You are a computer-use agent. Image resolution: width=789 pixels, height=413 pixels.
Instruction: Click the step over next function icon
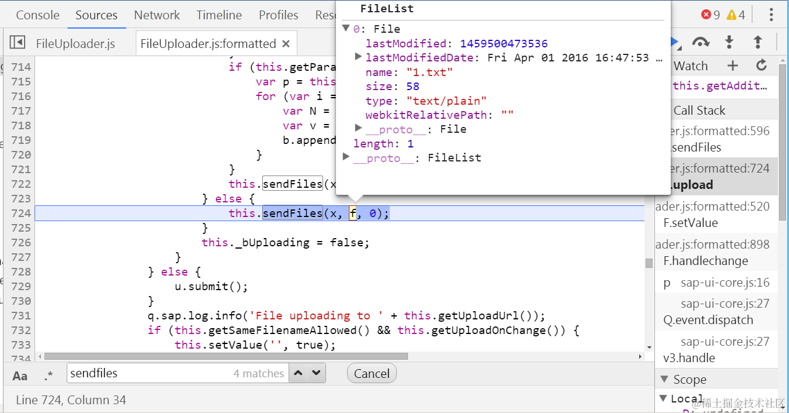click(x=701, y=42)
